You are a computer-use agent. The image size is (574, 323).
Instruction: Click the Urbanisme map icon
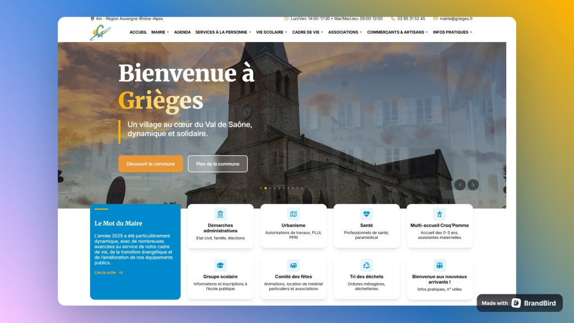294,214
